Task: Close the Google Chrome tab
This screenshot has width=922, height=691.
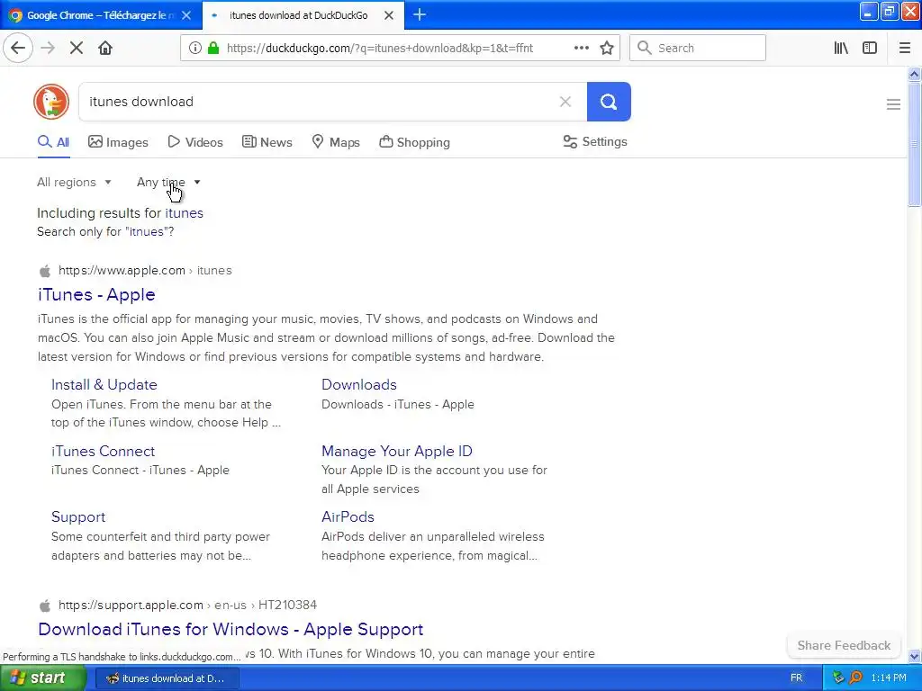Action: point(186,15)
